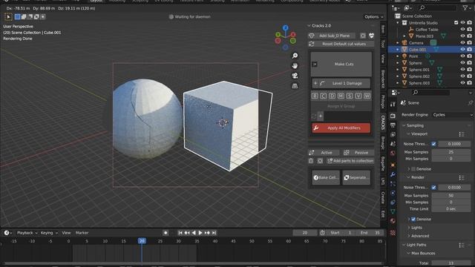475x267 pixels.
Task: Click the pin icon in Scene properties header
Action: (470, 103)
